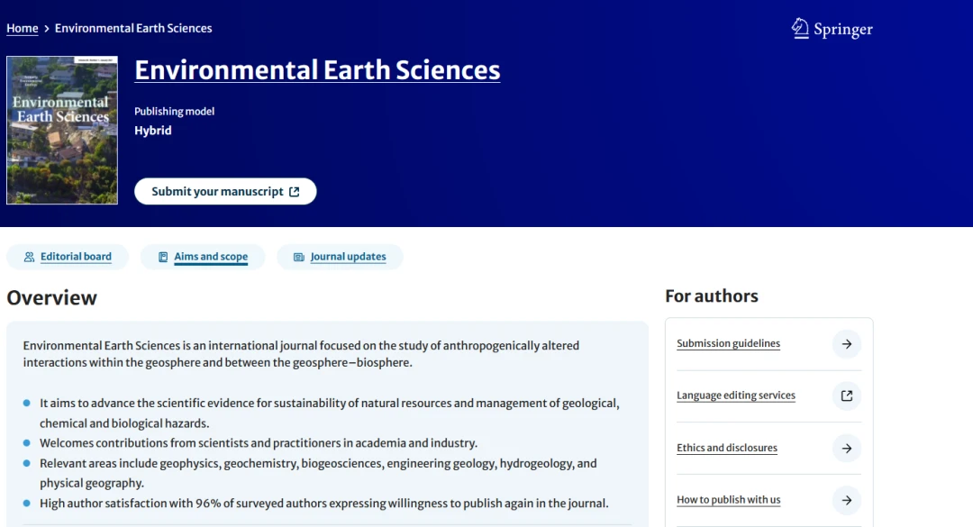Click the Hybrid publishing model text
Screen dimensions: 973x527
[152, 131]
